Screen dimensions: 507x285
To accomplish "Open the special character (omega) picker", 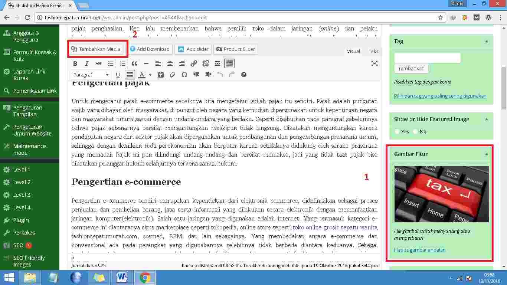I will (x=184, y=75).
